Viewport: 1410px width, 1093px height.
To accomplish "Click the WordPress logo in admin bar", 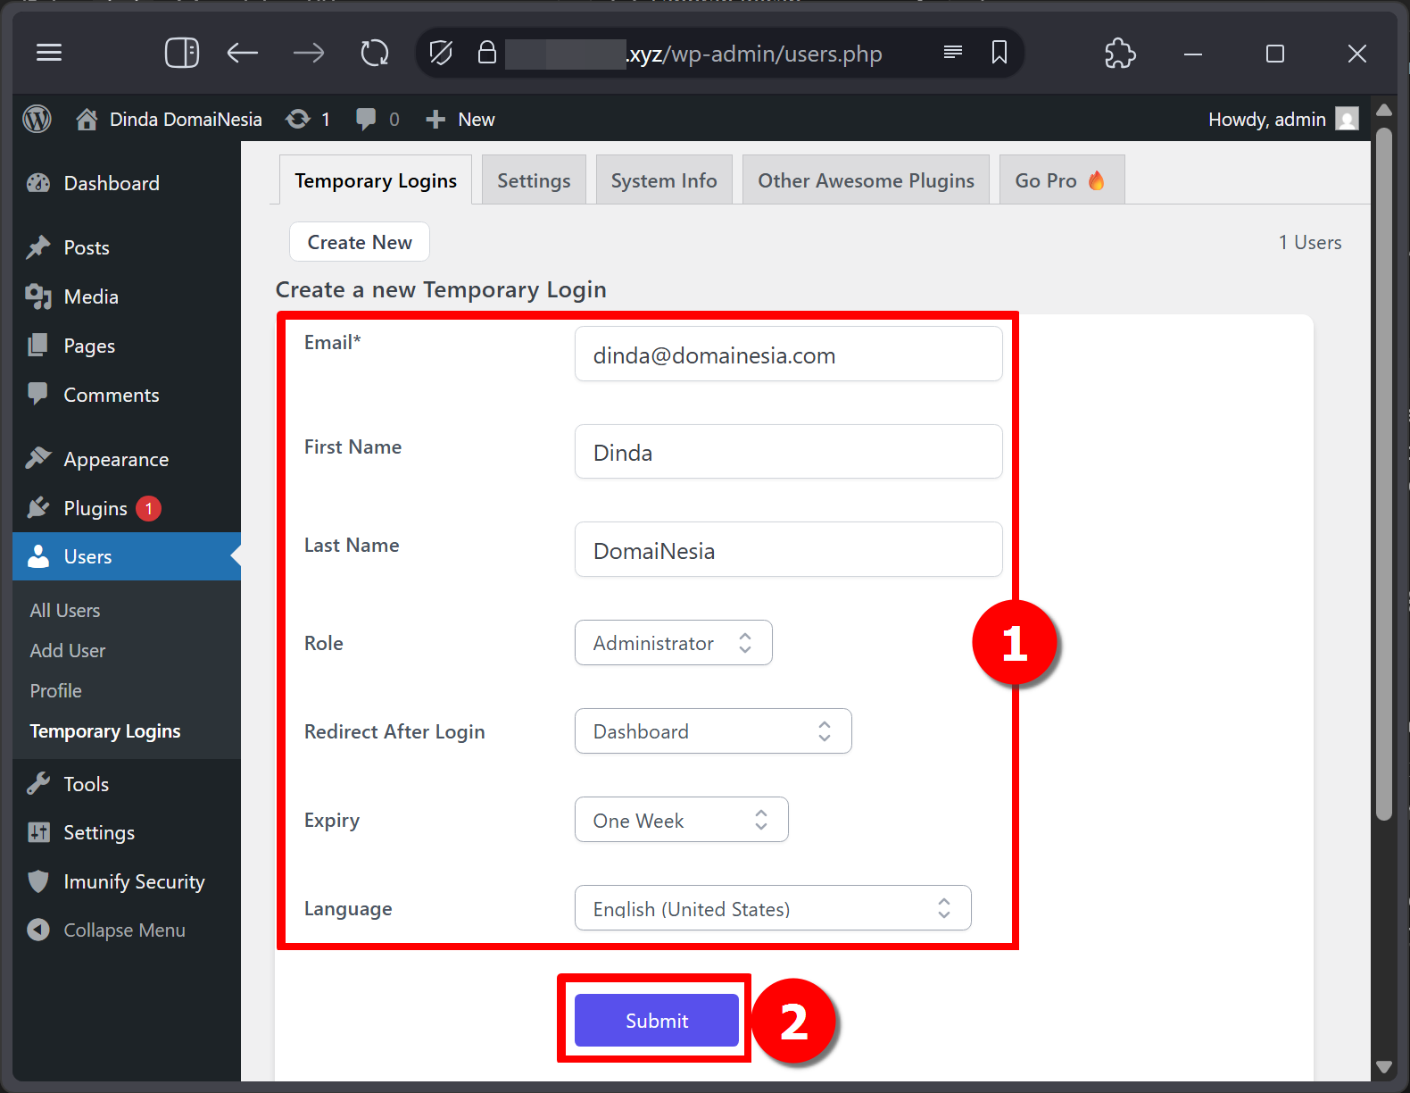I will [x=37, y=119].
